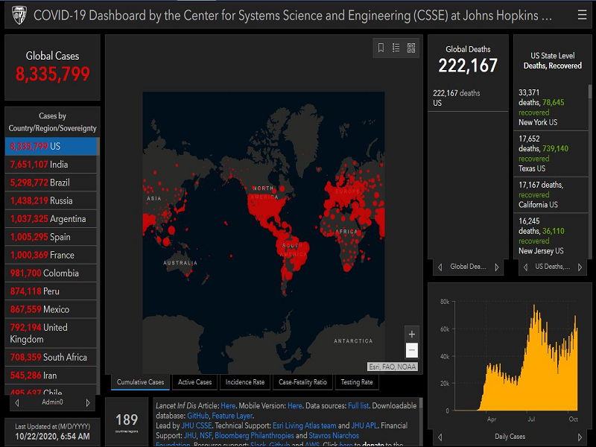Select Brazil in the country list

coord(51,183)
